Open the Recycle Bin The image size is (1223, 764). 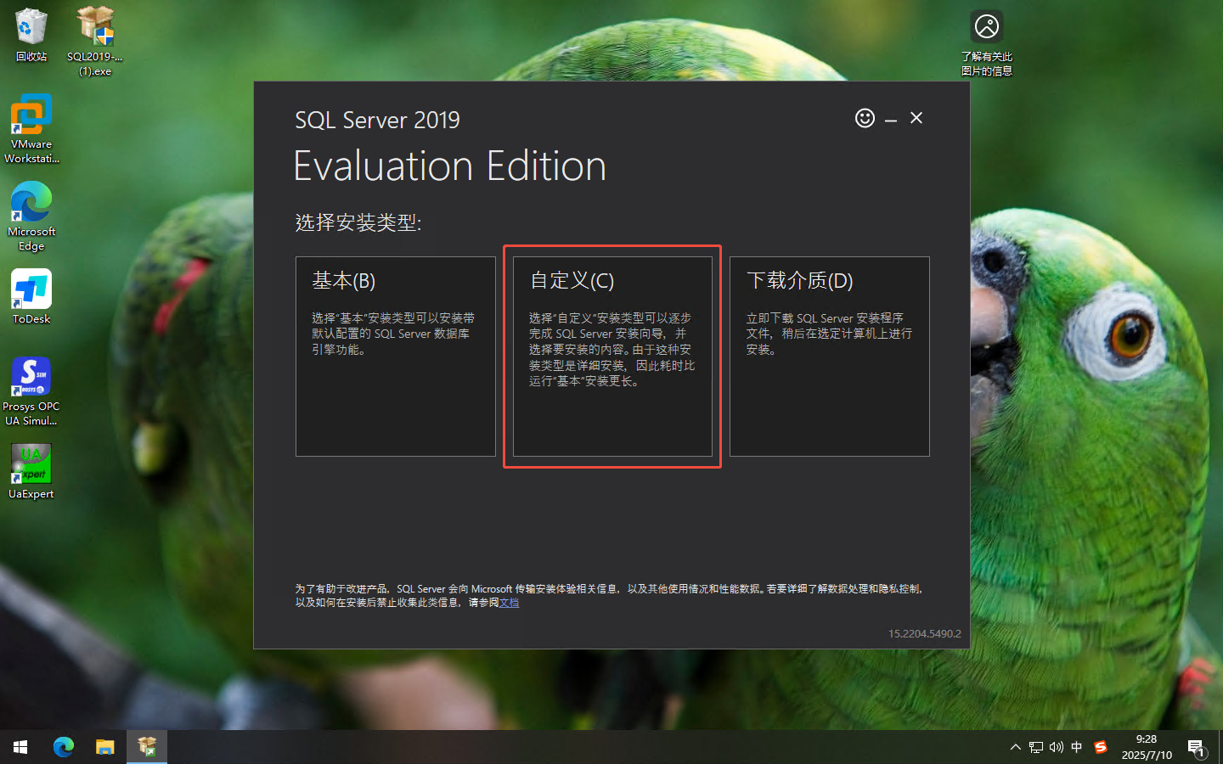pyautogui.click(x=31, y=28)
